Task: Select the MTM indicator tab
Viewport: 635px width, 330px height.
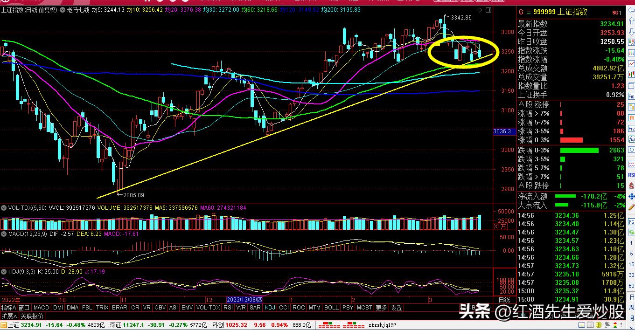Action: pos(314,308)
